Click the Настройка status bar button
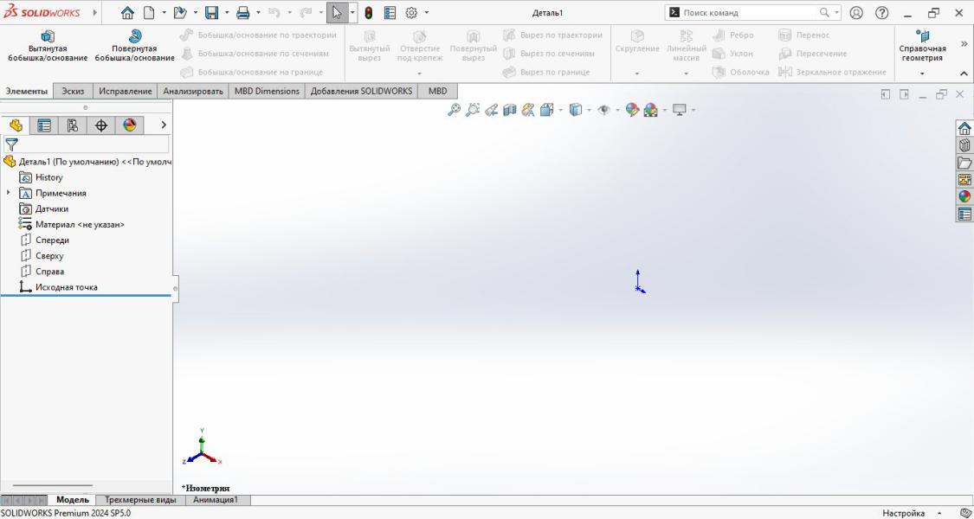This screenshot has height=519, width=974. (902, 513)
